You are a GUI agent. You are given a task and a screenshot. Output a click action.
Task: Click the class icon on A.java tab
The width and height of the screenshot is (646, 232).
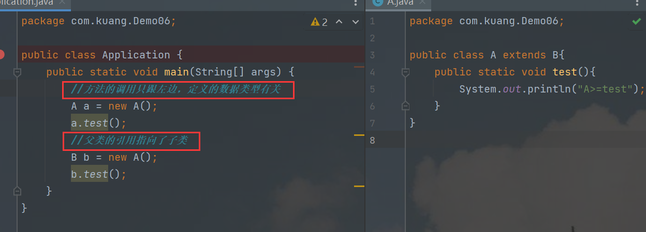pos(378,3)
